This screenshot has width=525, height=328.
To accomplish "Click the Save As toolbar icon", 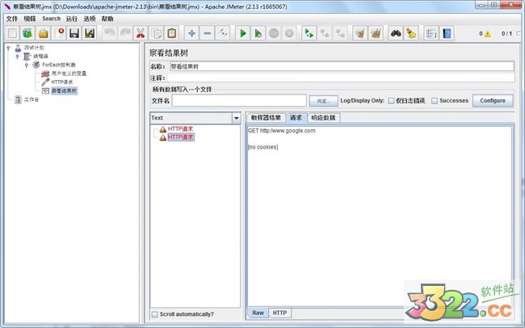I will pos(90,33).
